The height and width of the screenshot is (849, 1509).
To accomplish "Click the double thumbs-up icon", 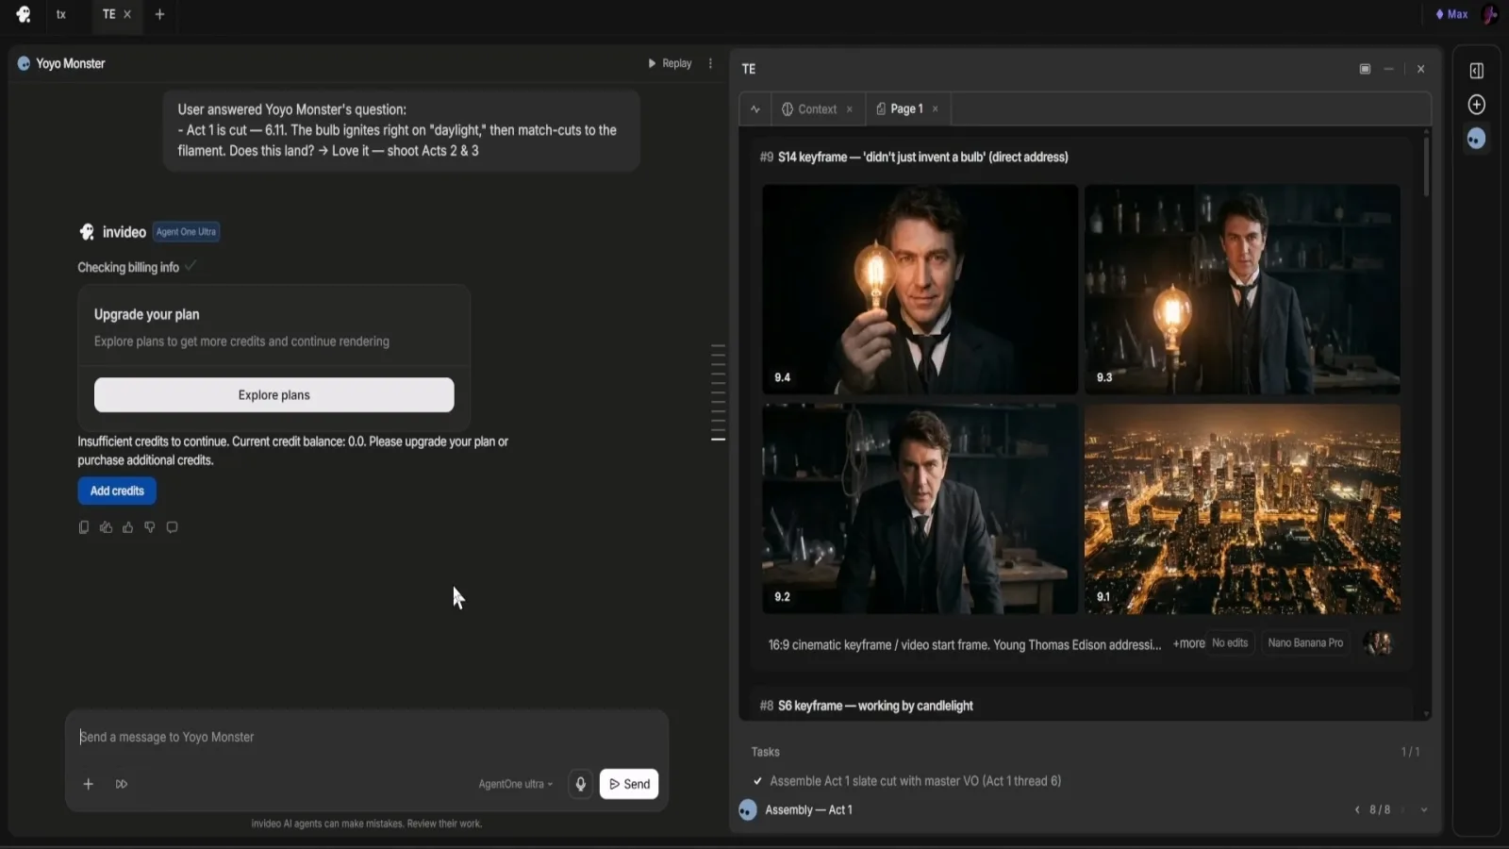I will [x=106, y=527].
